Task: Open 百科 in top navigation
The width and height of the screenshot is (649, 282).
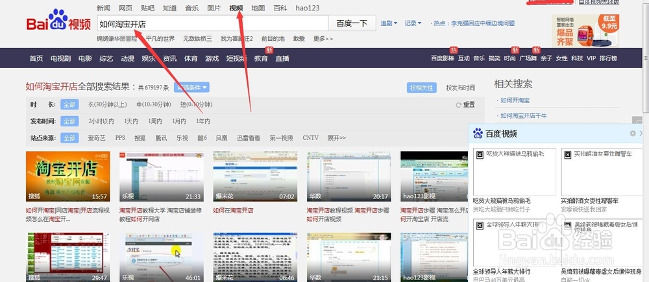Action: point(280,8)
